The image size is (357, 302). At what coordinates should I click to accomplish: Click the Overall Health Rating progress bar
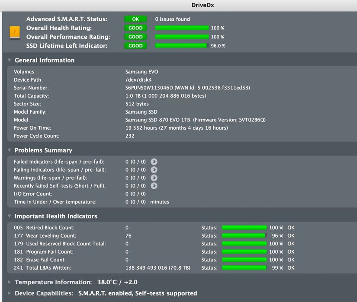182,28
